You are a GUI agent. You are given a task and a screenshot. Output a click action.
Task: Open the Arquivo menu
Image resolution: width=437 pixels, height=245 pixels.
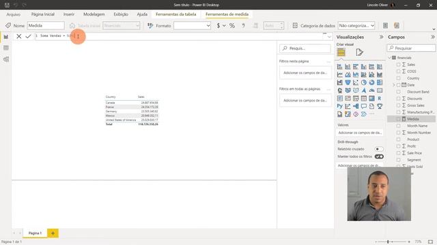pos(14,14)
